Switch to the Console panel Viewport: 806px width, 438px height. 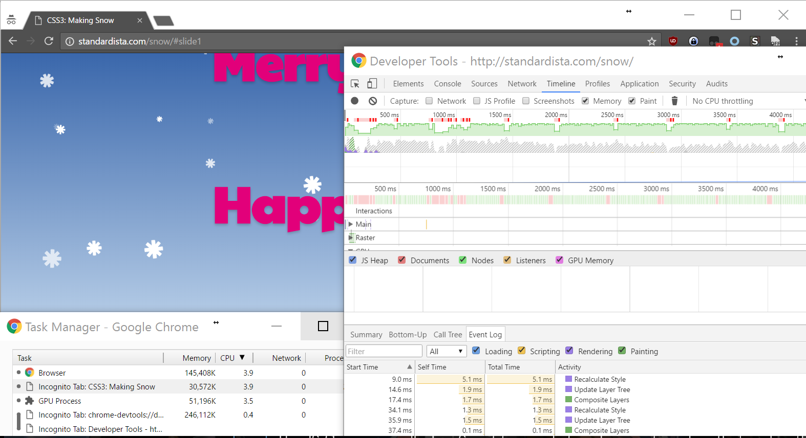click(x=448, y=84)
